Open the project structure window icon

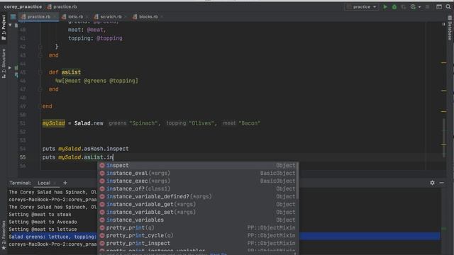pos(439,7)
